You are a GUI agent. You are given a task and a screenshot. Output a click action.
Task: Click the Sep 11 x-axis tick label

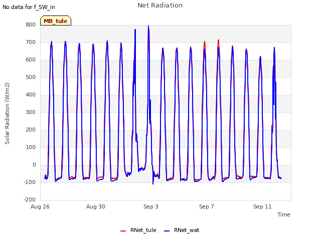pos(262,206)
